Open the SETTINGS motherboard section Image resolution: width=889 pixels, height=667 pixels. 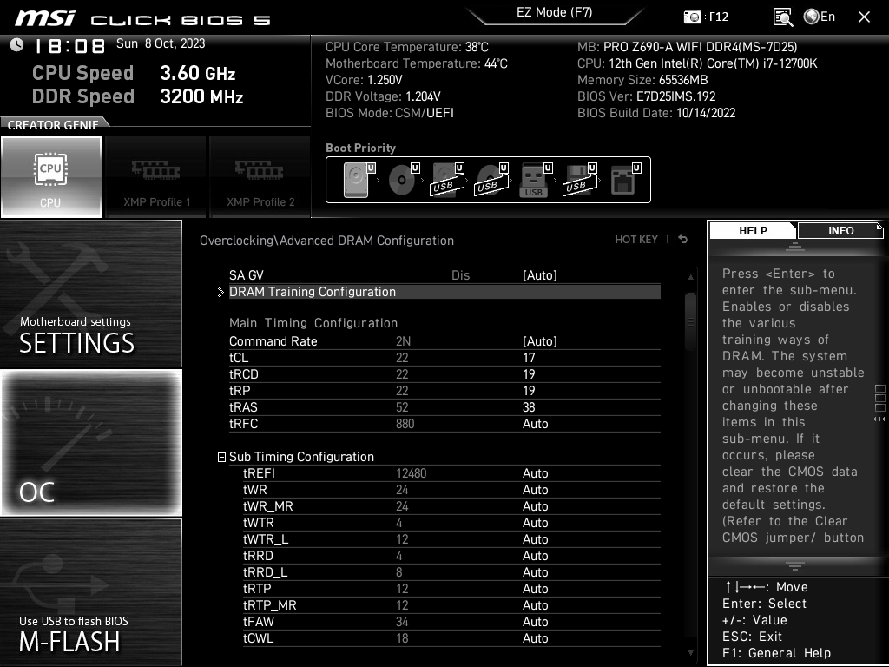tap(91, 294)
